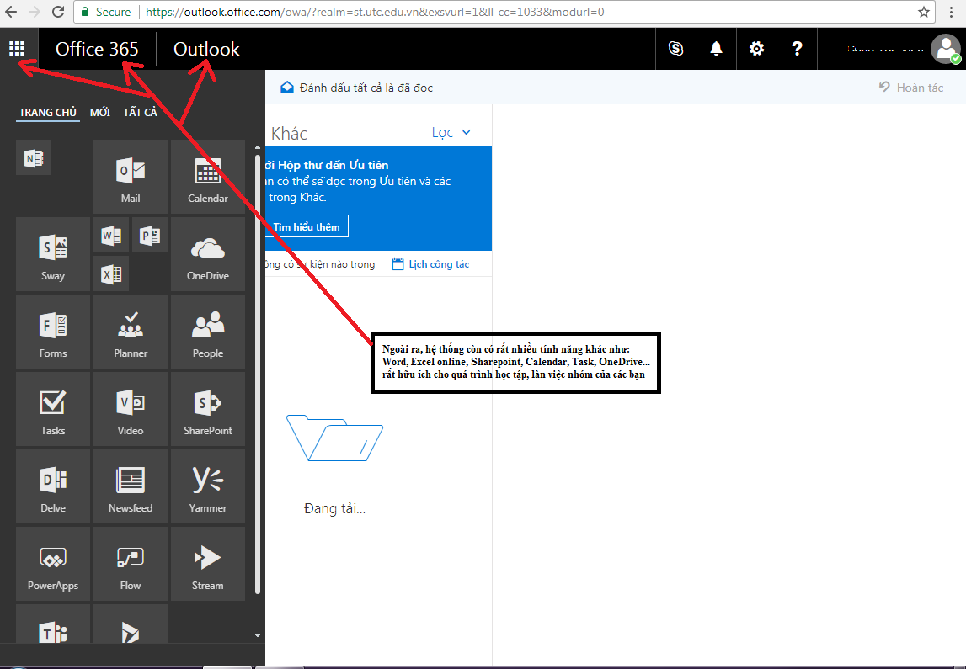The image size is (966, 669).
Task: Click the app panel scrollbar down arrow
Action: click(x=258, y=635)
